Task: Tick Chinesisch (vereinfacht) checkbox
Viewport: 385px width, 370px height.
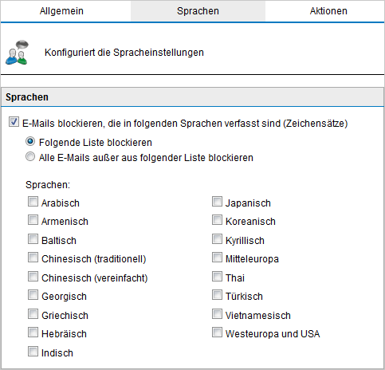Action: pyautogui.click(x=33, y=277)
